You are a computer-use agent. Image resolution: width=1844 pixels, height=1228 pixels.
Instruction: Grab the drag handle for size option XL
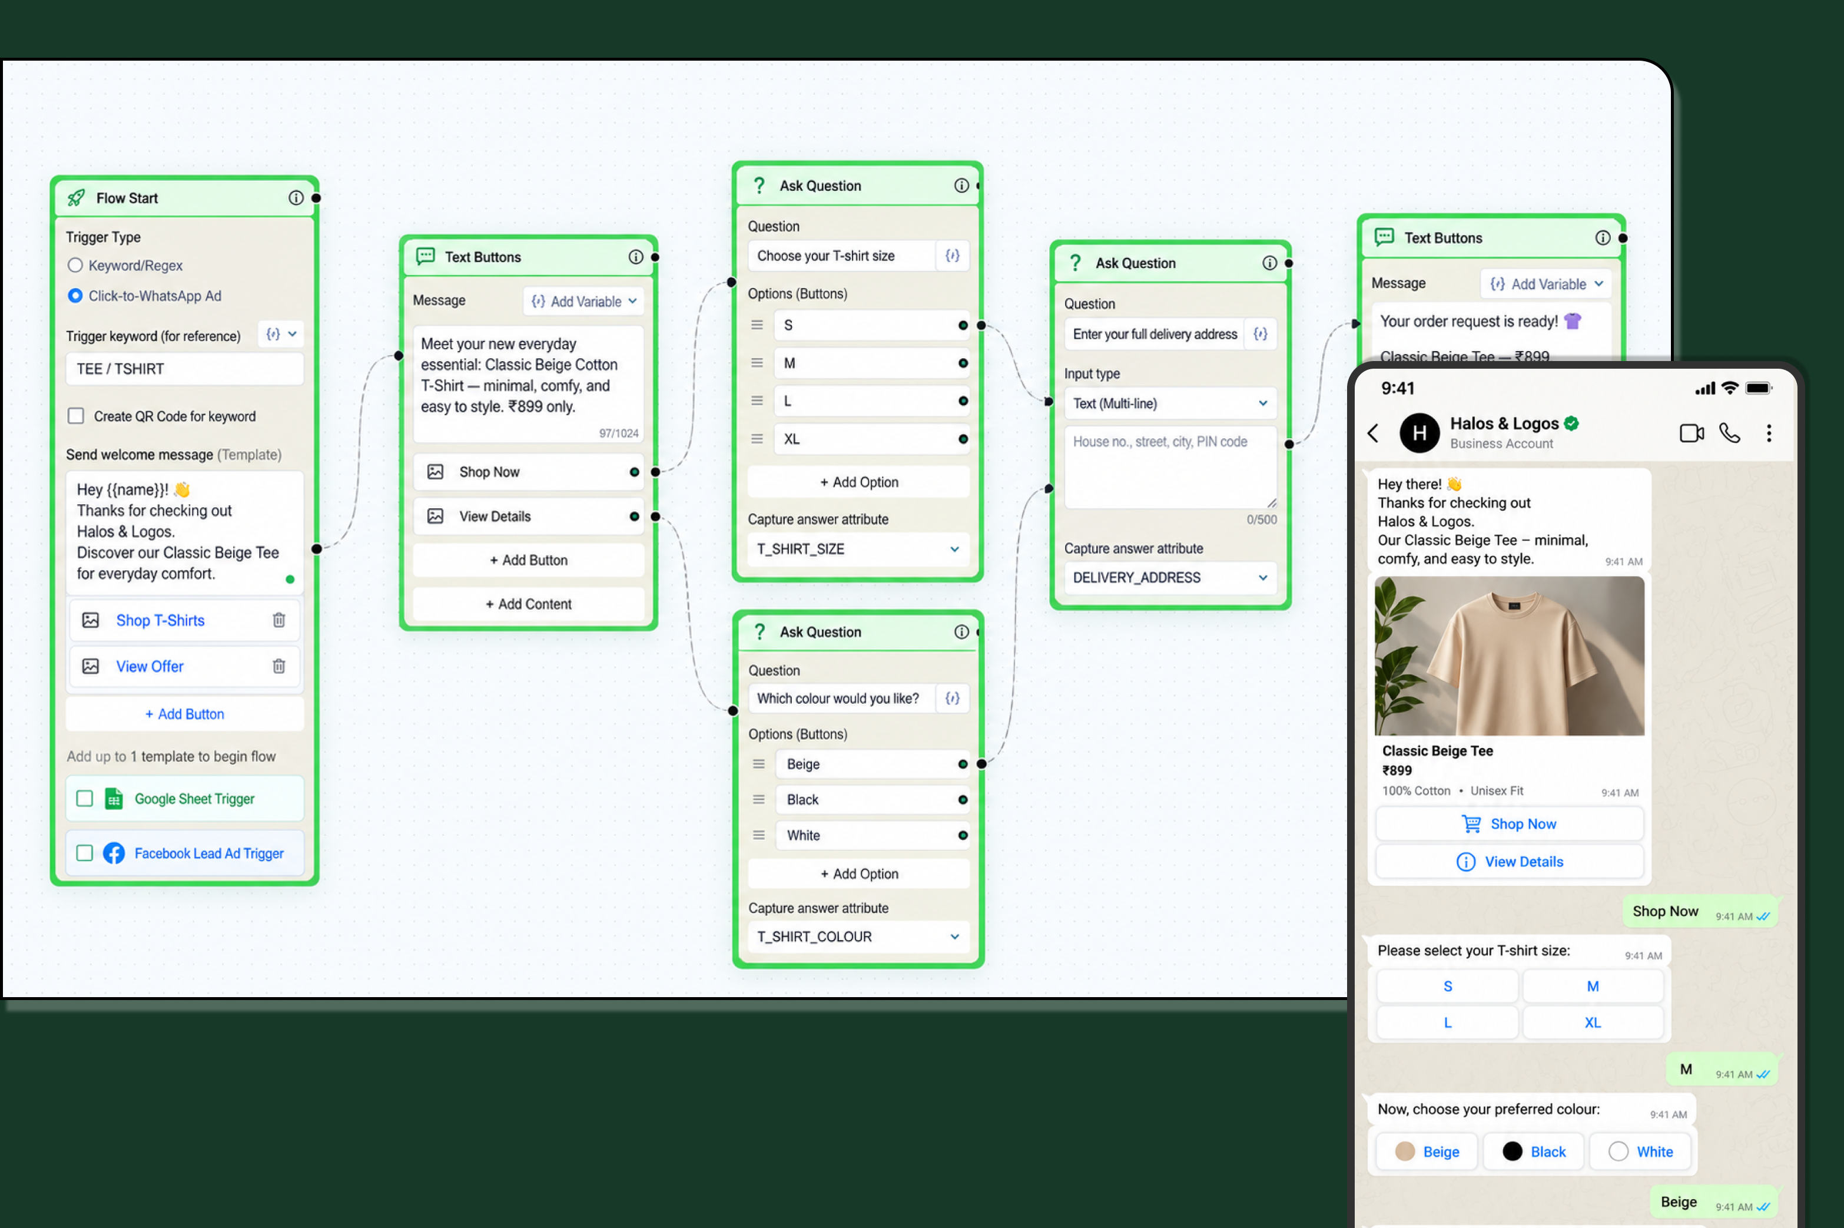[757, 439]
